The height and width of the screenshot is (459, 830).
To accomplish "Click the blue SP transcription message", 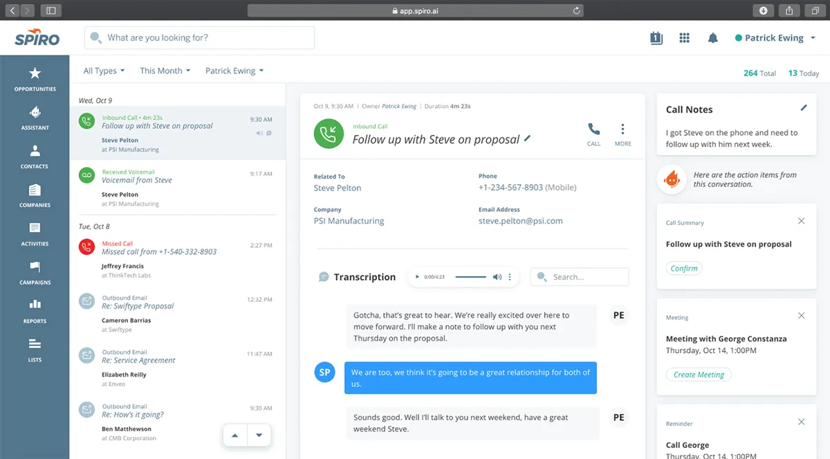I will pos(470,377).
